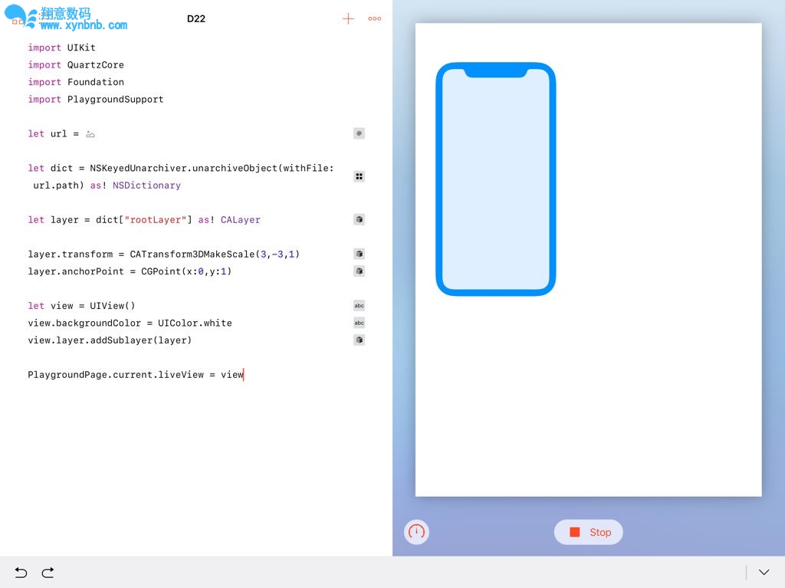Click 'UIColor.white' in code

coord(195,323)
